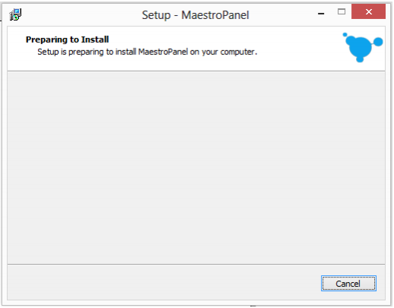394x308 pixels.
Task: Click the blue MaestroPanel logo
Action: pos(363,47)
